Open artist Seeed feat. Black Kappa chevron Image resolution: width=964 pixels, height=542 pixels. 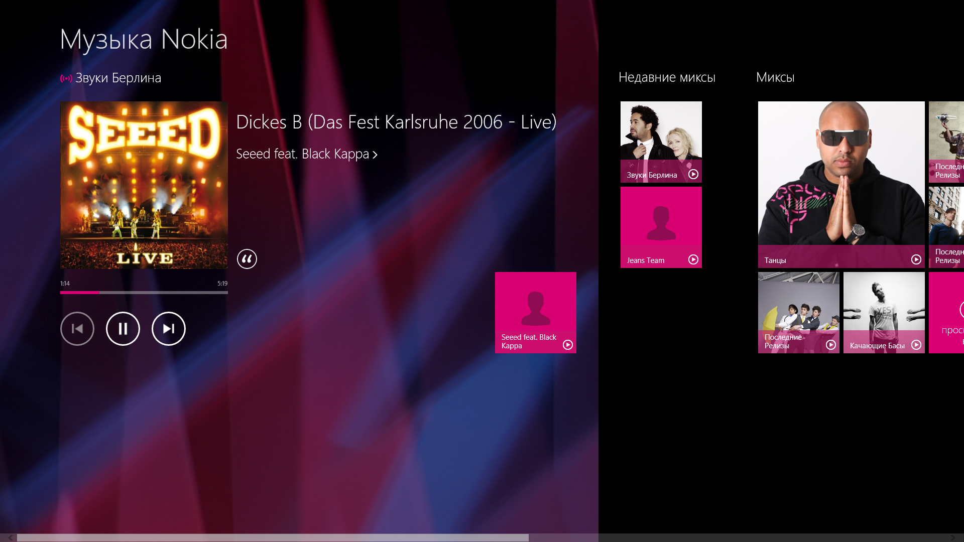pos(375,155)
